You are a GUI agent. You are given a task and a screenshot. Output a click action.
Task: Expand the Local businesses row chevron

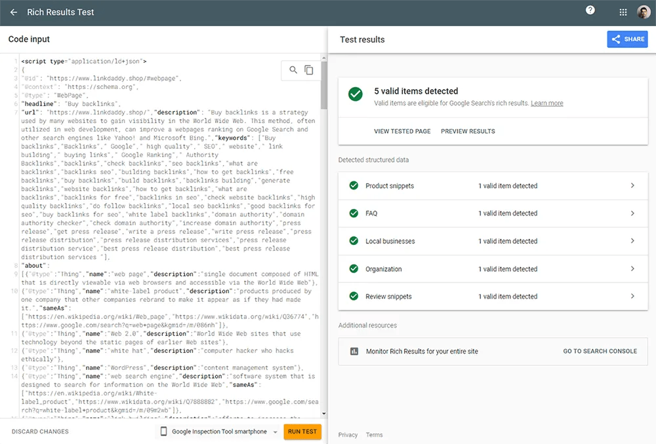coord(632,240)
